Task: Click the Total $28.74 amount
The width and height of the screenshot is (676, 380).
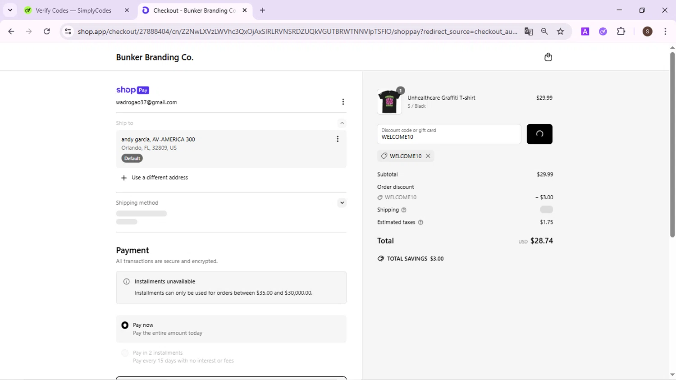Action: pos(542,241)
